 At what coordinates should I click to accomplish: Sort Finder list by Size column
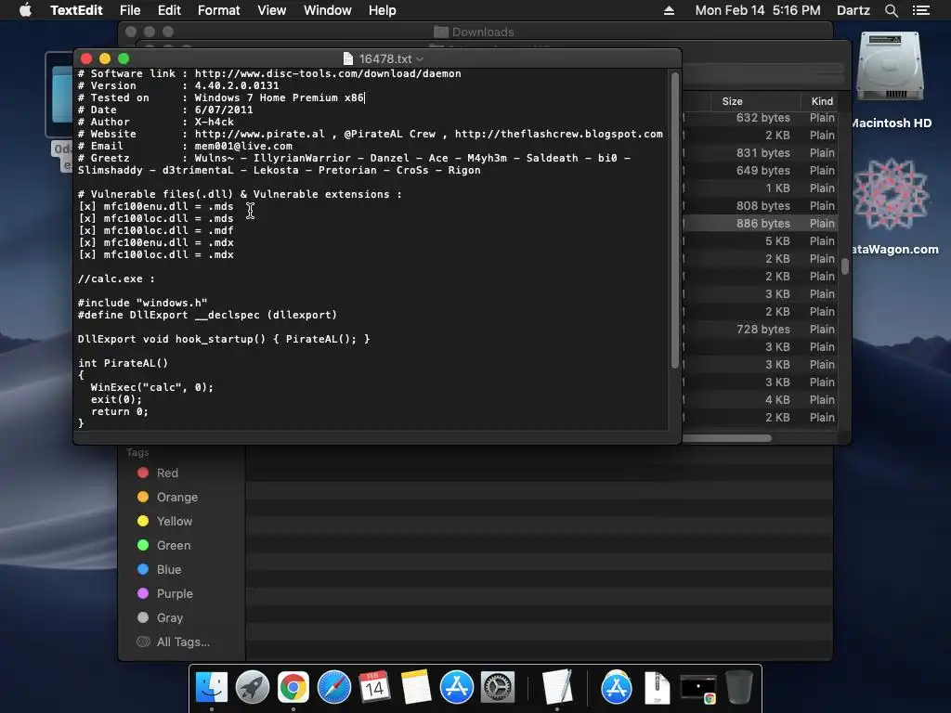point(732,101)
